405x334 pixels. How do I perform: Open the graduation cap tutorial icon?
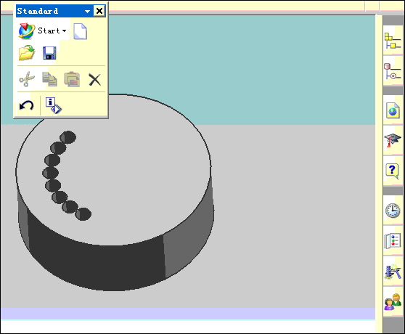point(393,141)
